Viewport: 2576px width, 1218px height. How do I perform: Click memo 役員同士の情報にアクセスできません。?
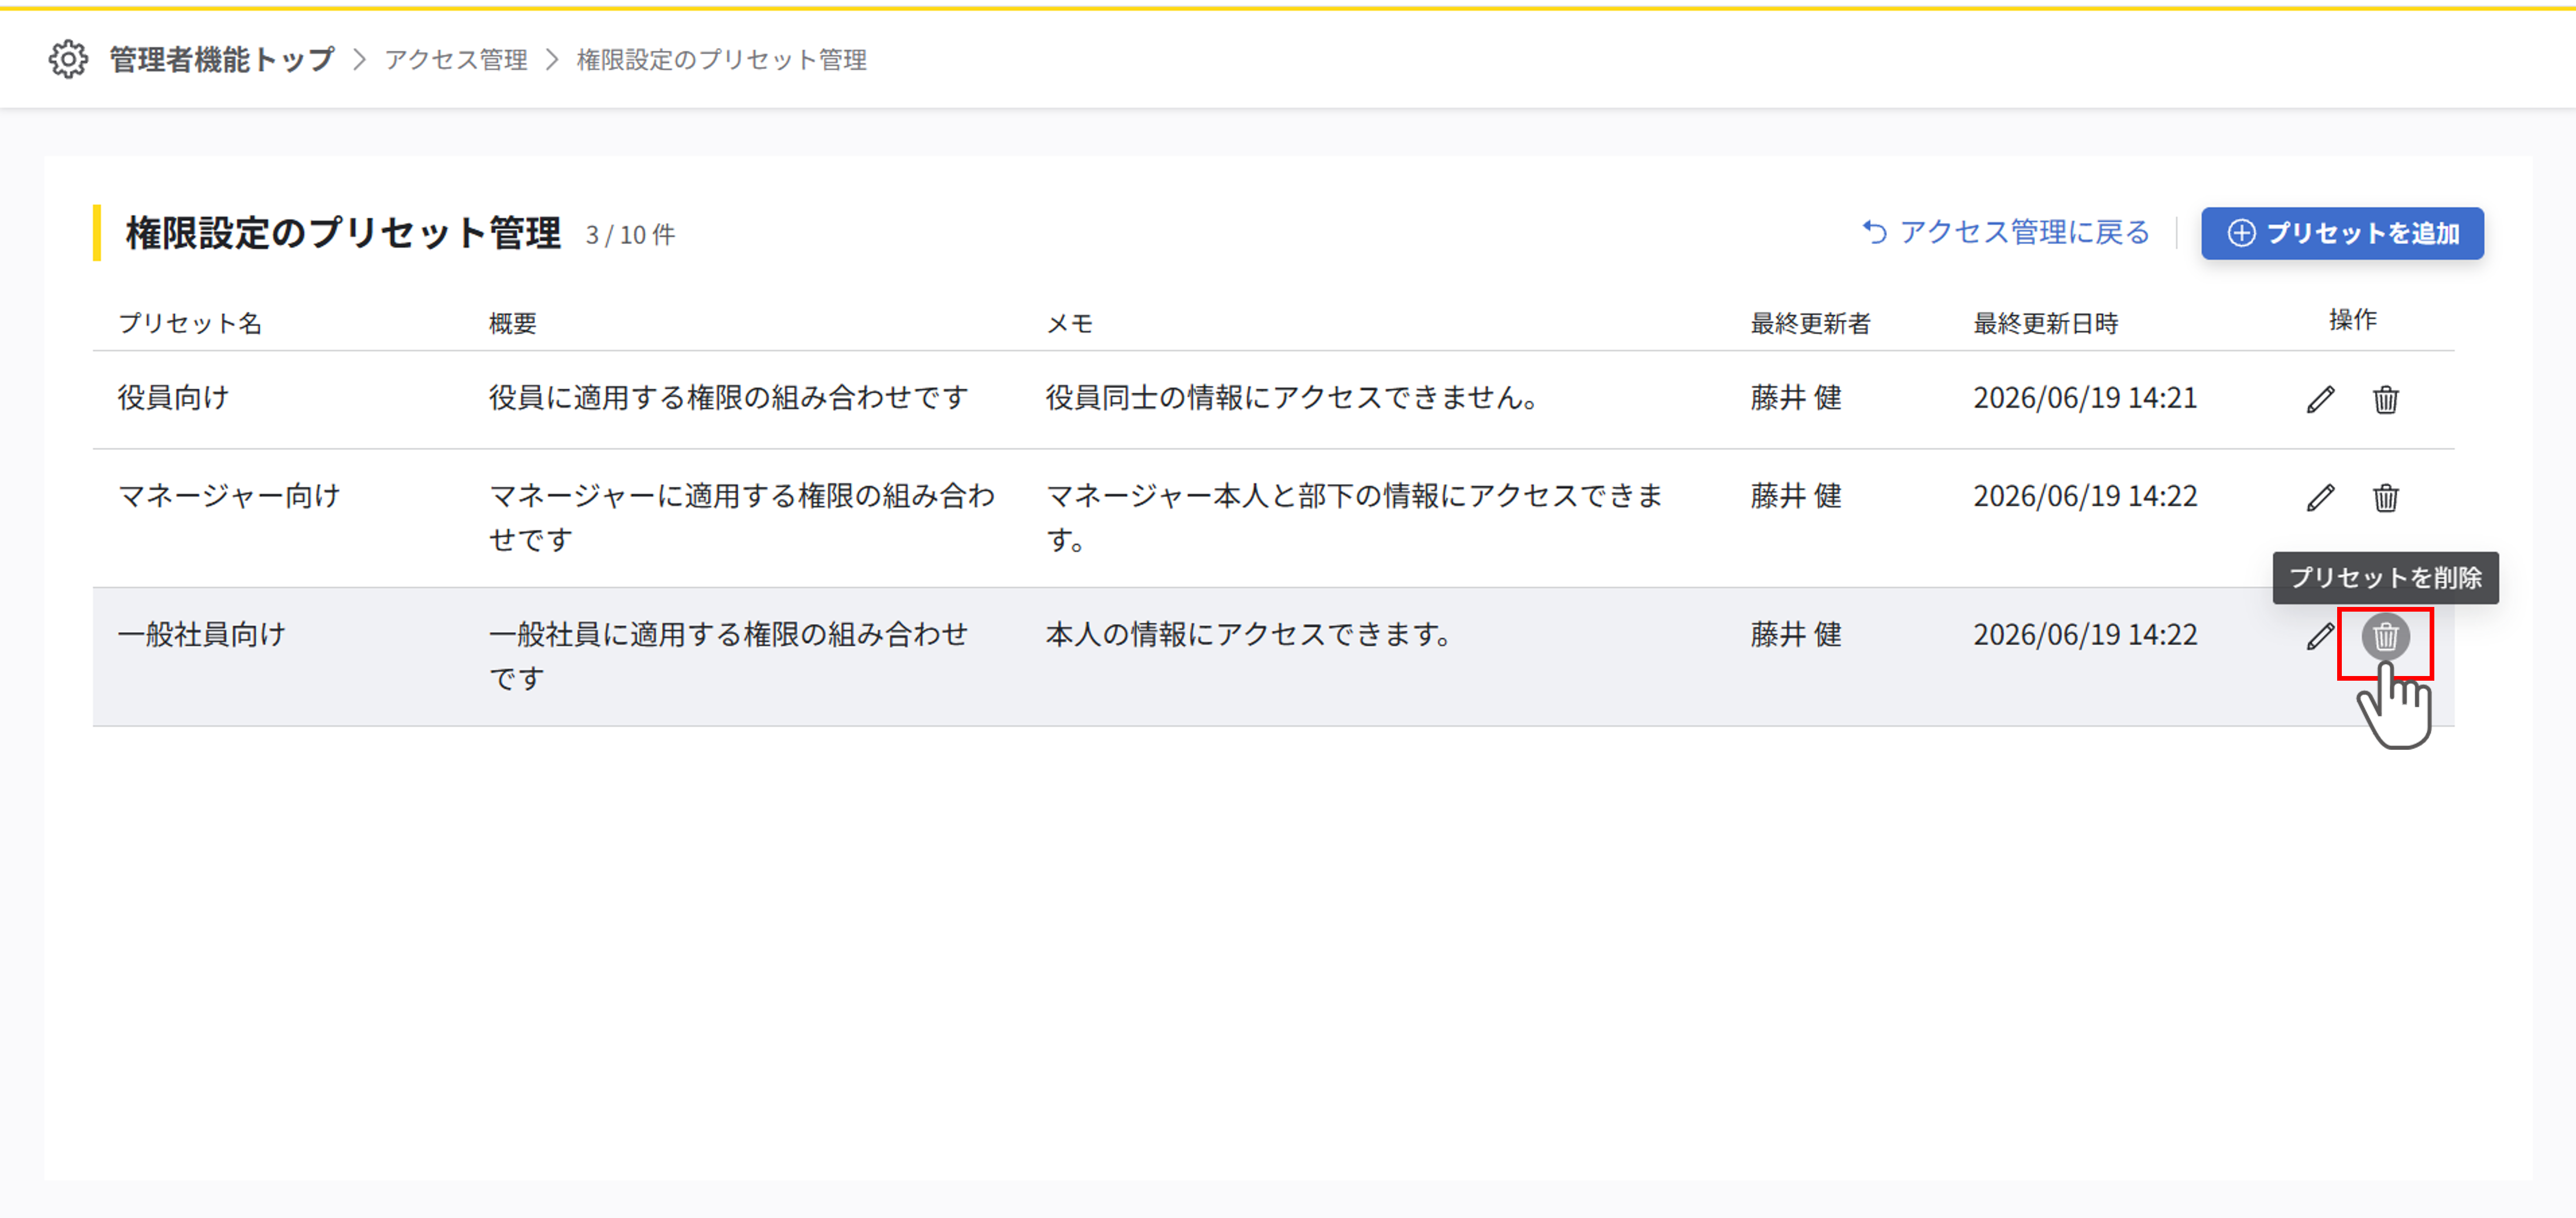pos(1292,398)
